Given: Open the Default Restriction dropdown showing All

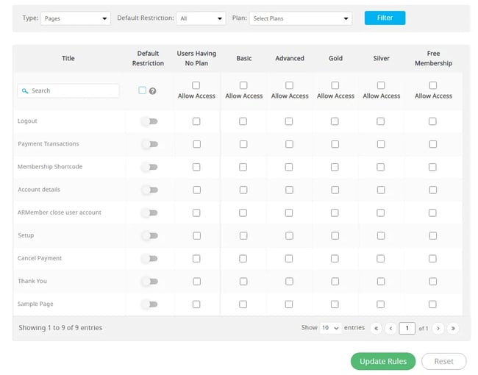Looking at the screenshot, I should point(201,18).
